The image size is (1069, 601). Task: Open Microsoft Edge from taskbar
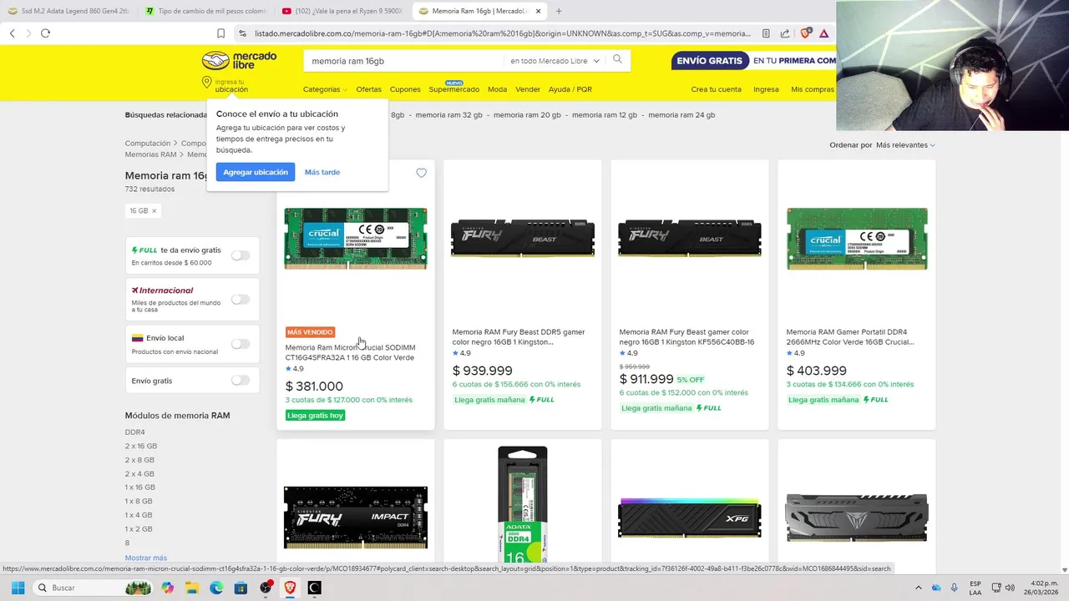point(216,588)
